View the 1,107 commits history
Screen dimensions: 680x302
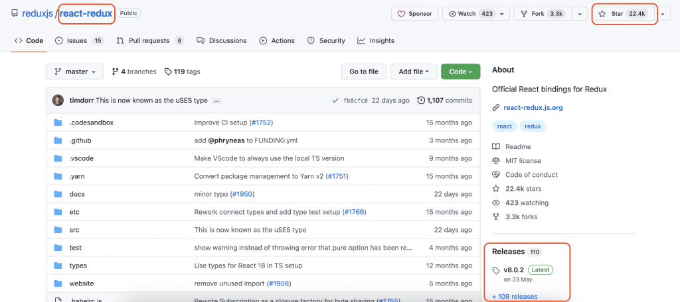[x=444, y=101]
